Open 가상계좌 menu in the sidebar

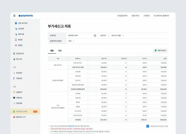[21, 29]
